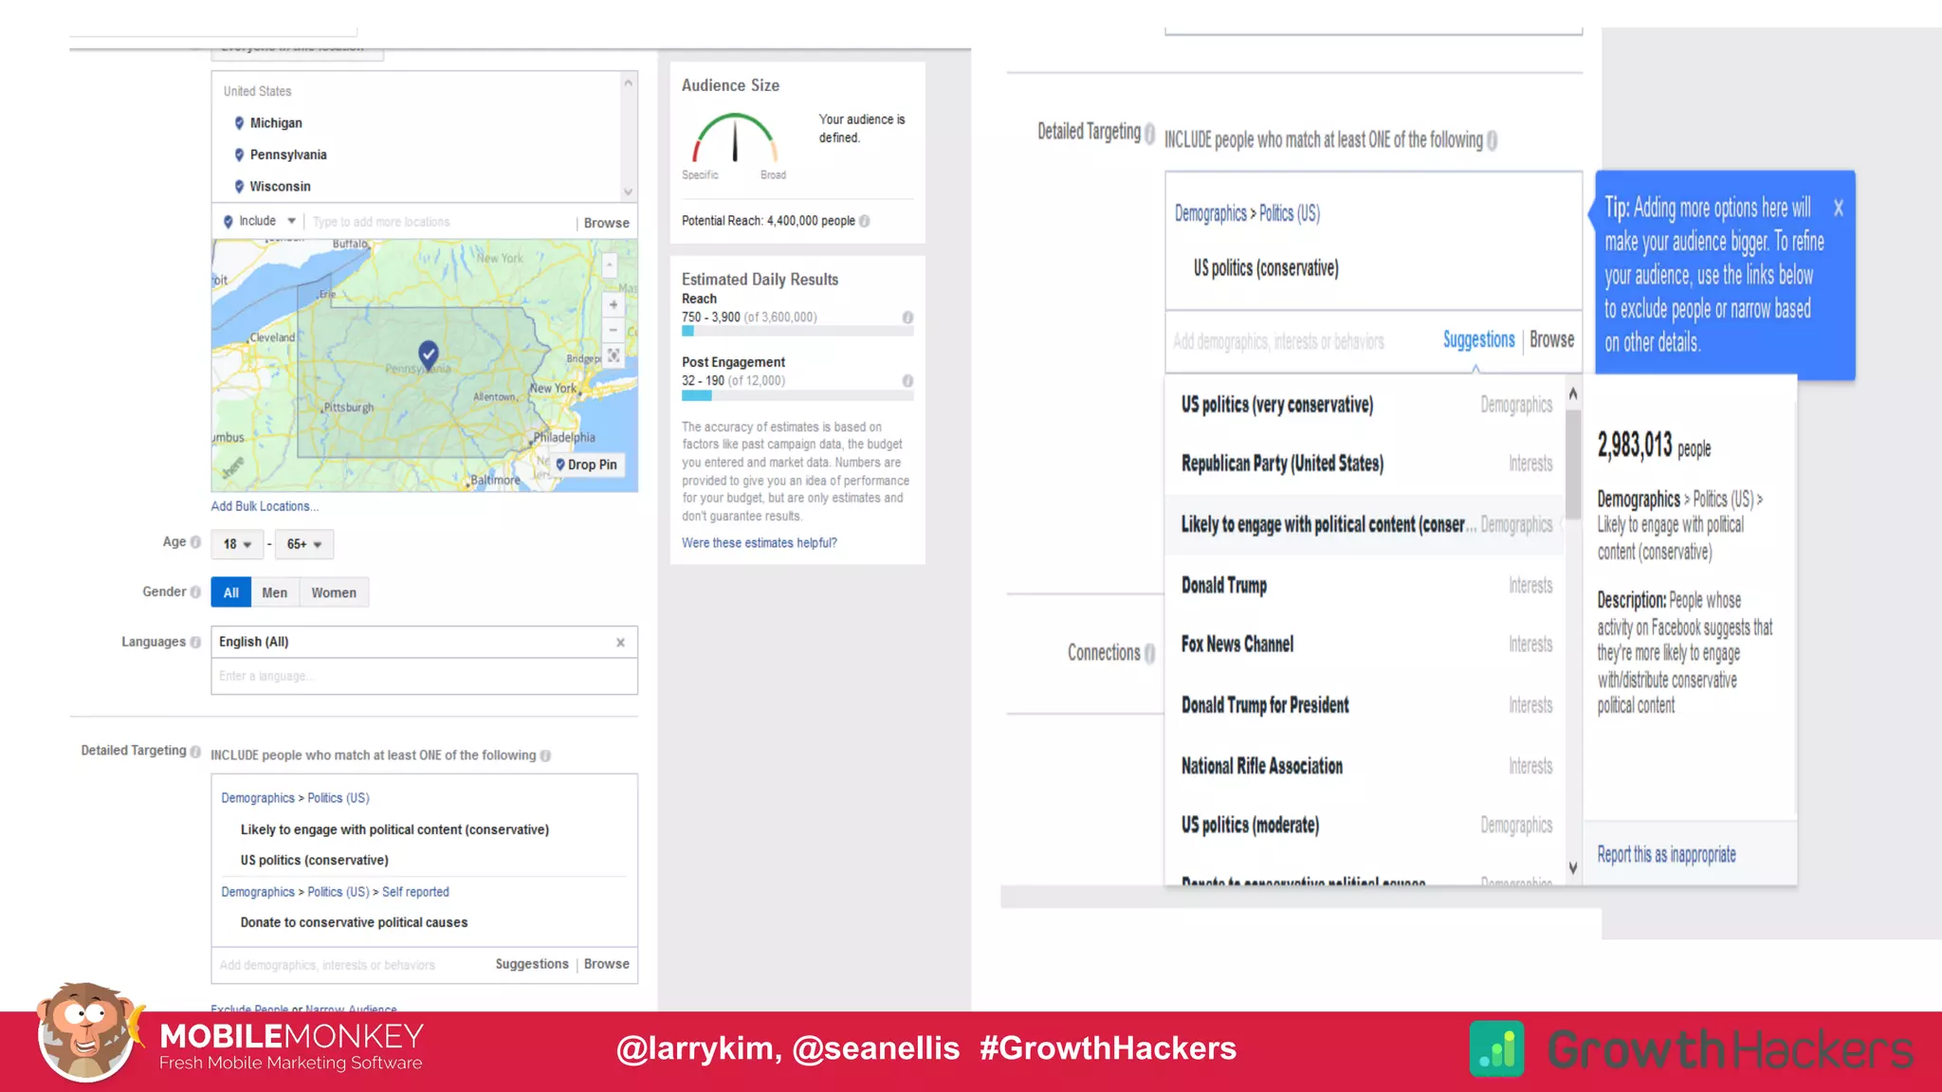The image size is (1942, 1092).
Task: Remove the English (All) language
Action: click(x=620, y=643)
